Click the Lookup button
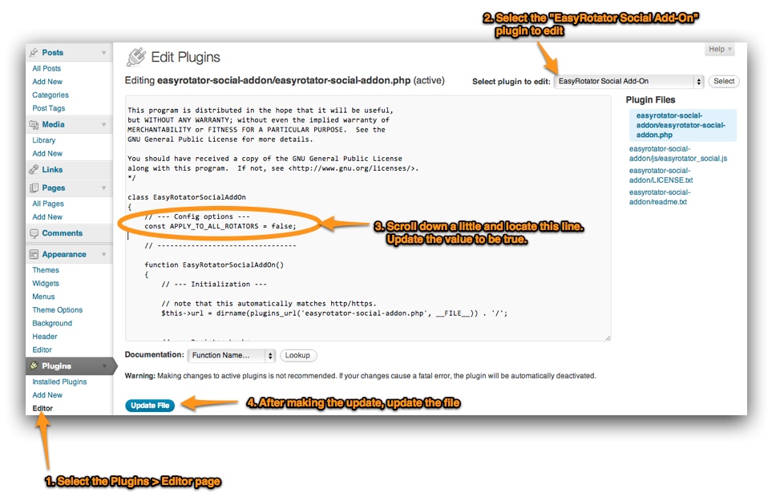Image resolution: width=776 pixels, height=497 pixels. [298, 355]
